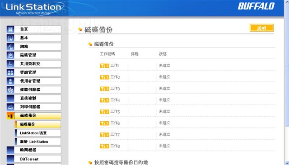This screenshot has height=165, width=289.
Task: Click the 共用資料夾 shared folder icon
Action: click(10, 64)
